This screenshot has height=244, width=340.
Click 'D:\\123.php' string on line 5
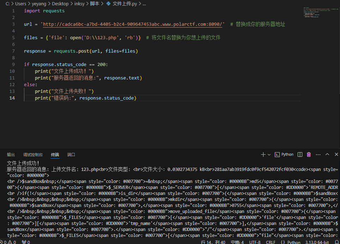coord(101,37)
